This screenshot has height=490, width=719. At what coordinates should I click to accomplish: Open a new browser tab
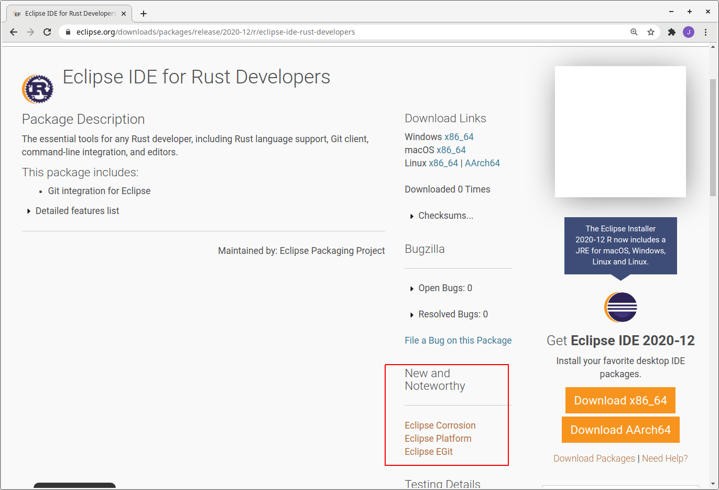tap(144, 14)
